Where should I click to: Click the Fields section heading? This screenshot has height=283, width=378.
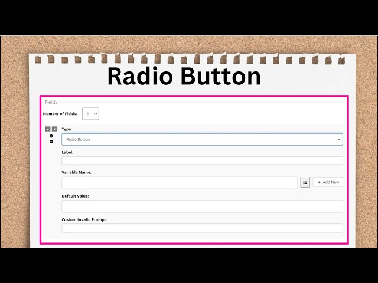click(x=51, y=102)
